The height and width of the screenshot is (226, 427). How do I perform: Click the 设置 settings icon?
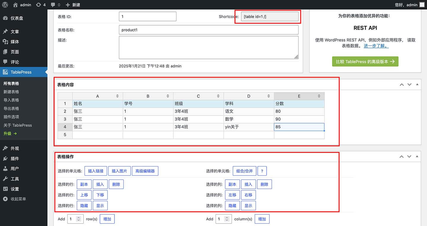point(5,189)
